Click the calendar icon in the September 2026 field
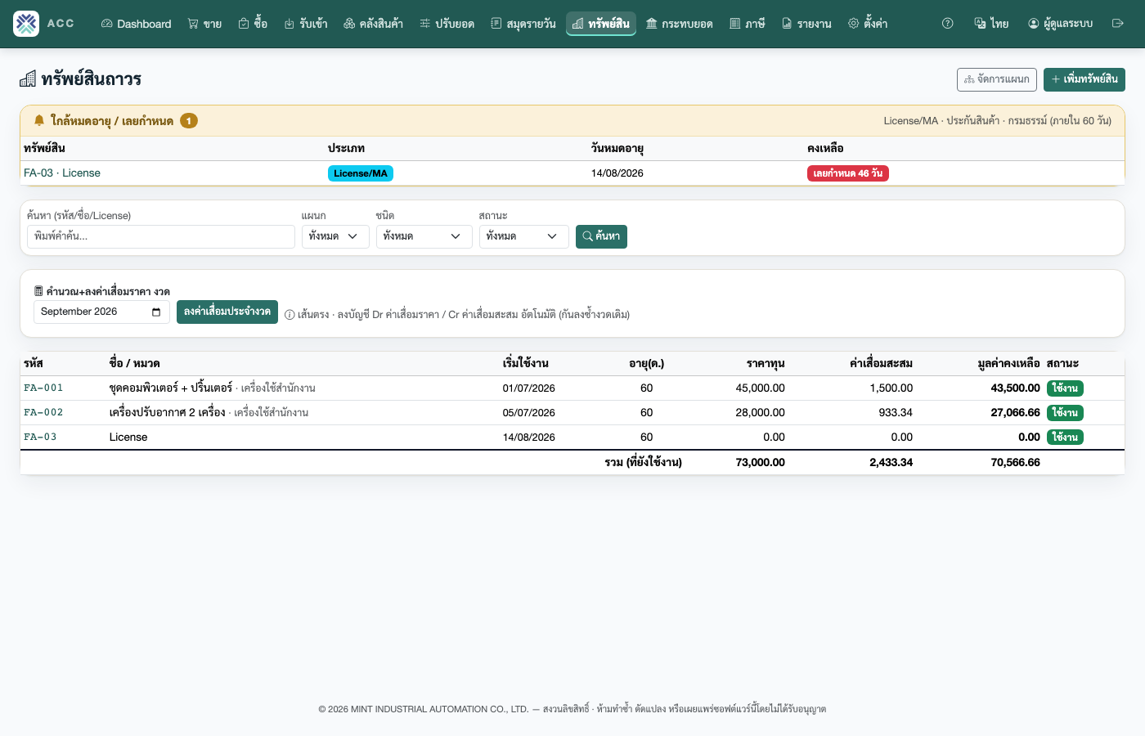The width and height of the screenshot is (1145, 736). 156,312
